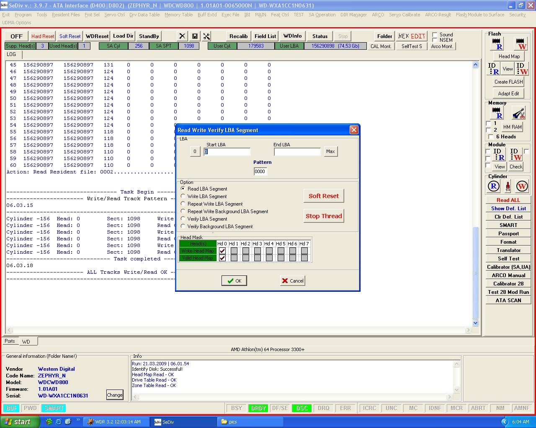Click the Cylinder read (R) circle icon
Viewport: 536px width, 428px height.
point(494,186)
